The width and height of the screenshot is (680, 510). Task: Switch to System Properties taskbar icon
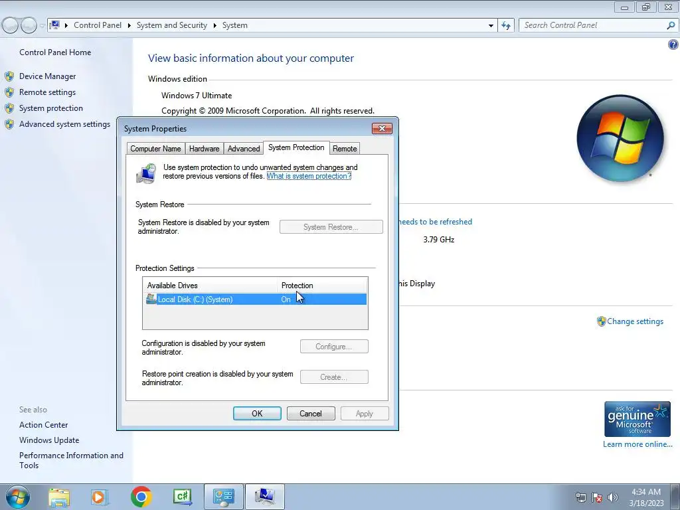pos(265,497)
